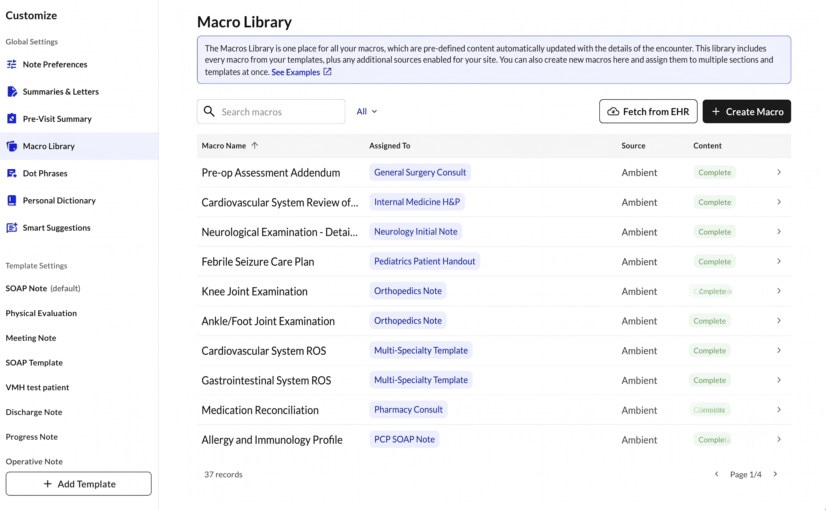The image size is (826, 510).
Task: Focus the Search macros field
Action: tap(271, 111)
